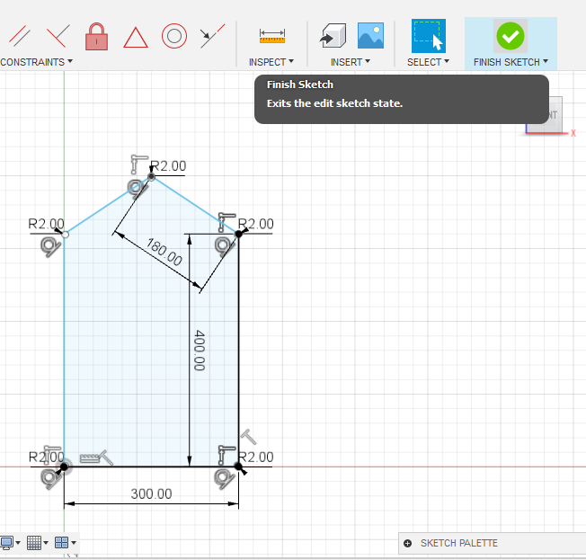Select the tangent glyph at upper right corner

pos(225,246)
